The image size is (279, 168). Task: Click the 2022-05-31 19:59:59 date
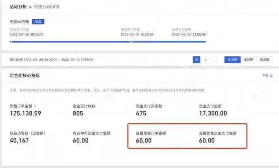pyautogui.click(x=137, y=34)
